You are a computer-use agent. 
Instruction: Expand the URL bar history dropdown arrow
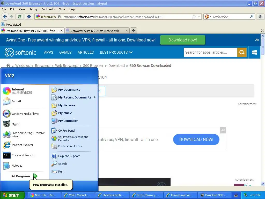click(x=199, y=17)
